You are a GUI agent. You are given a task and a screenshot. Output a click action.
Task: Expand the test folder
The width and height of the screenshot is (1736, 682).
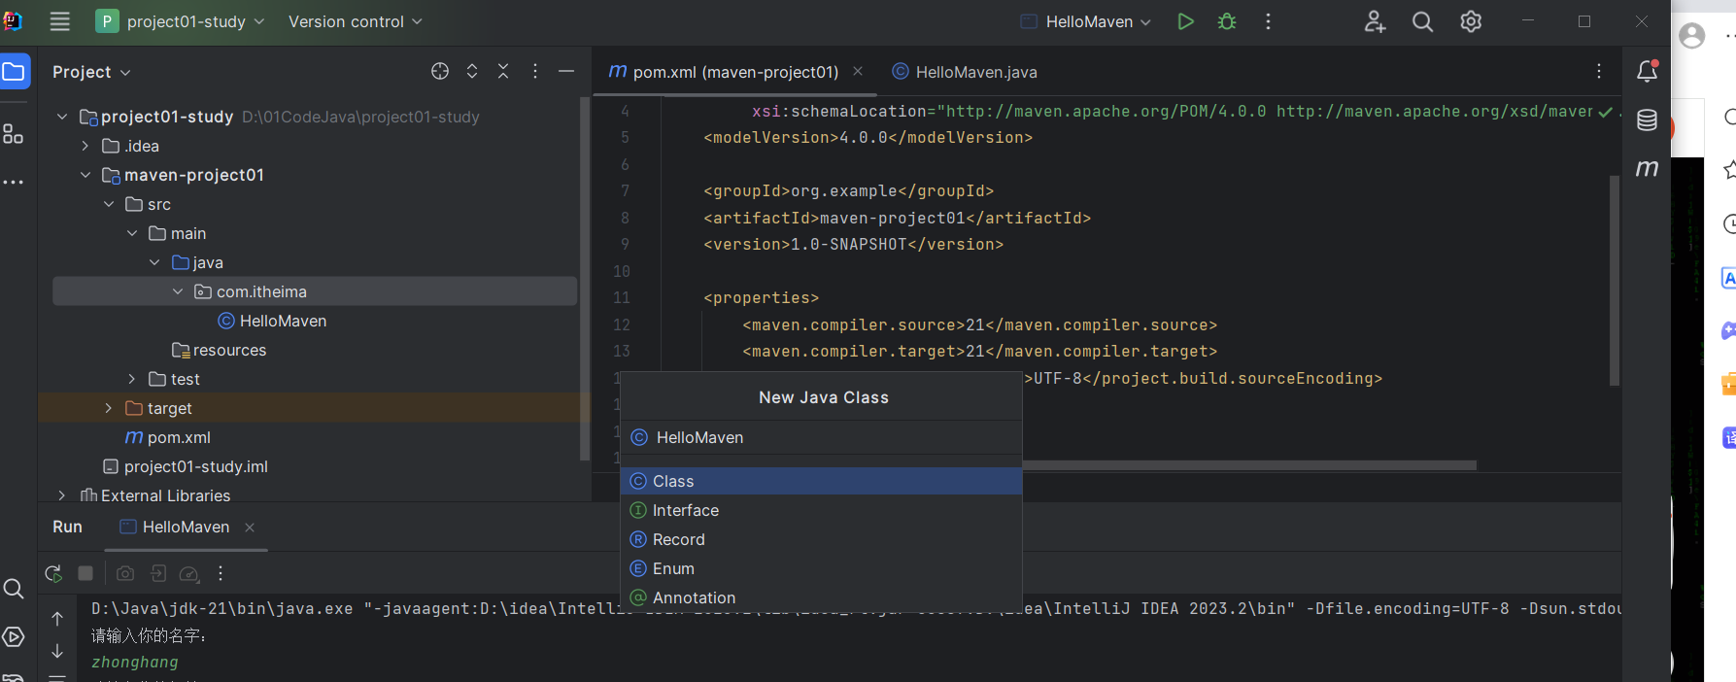click(132, 379)
